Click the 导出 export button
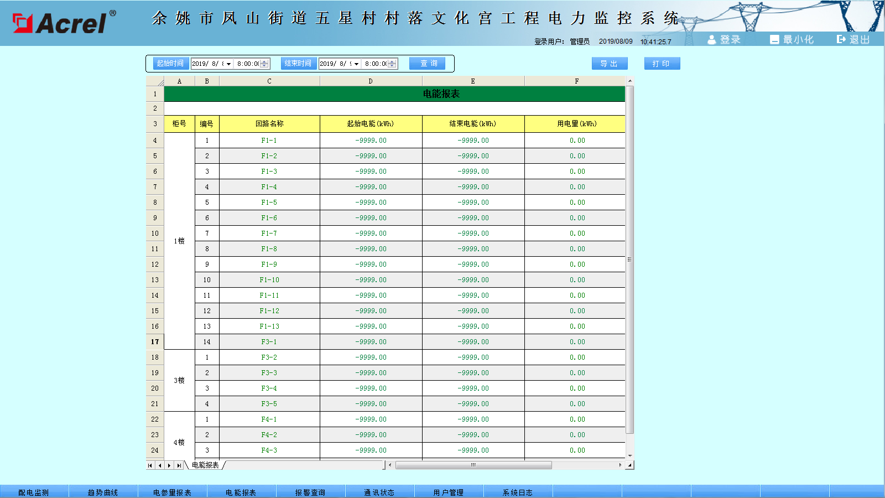885x498 pixels. pos(609,64)
